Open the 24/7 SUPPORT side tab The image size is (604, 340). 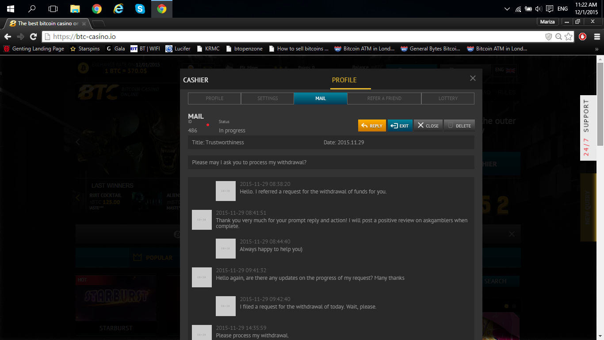pyautogui.click(x=588, y=128)
